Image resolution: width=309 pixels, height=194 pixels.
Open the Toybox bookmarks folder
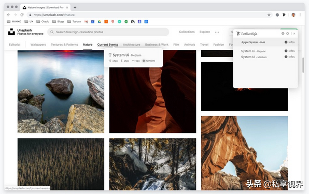click(x=74, y=21)
